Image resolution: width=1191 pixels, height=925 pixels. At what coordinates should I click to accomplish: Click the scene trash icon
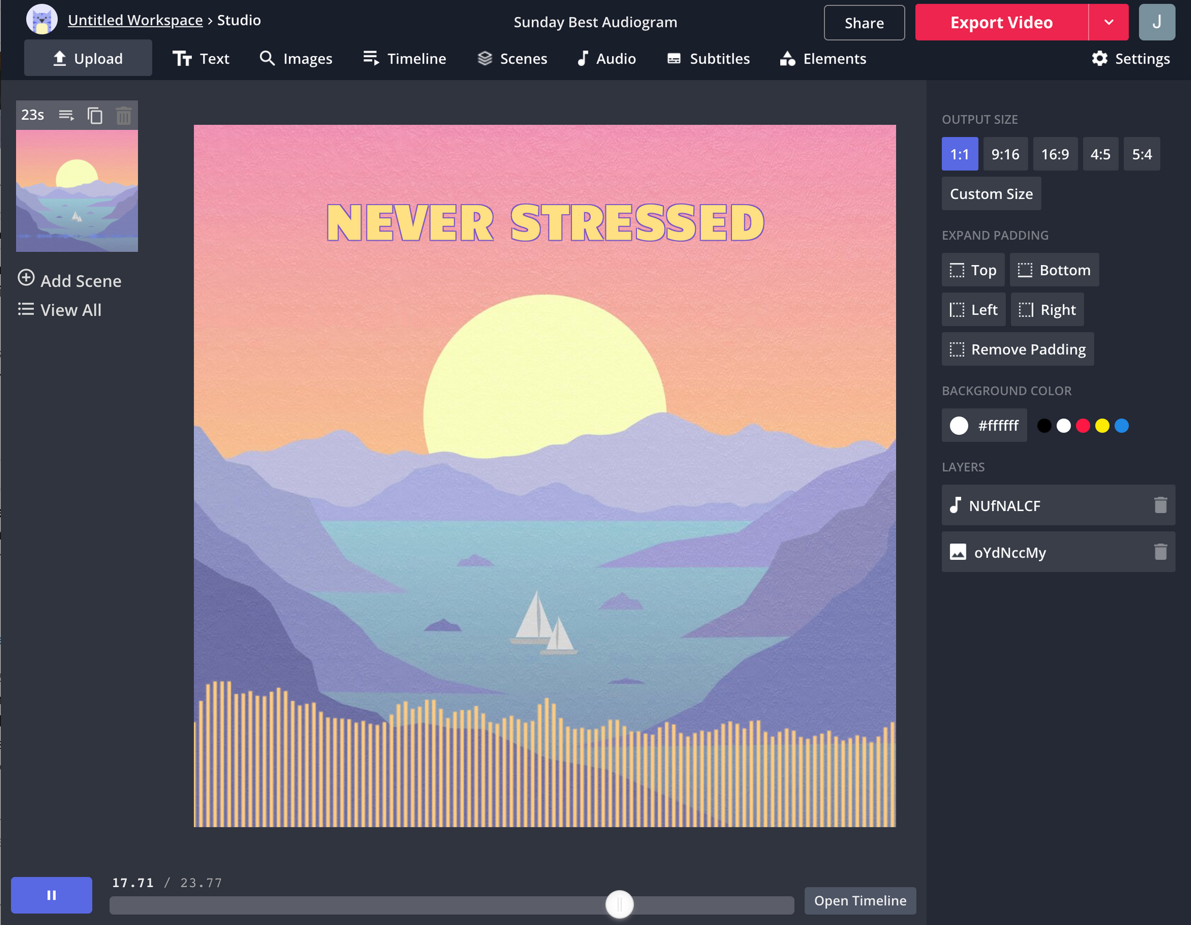tap(123, 115)
